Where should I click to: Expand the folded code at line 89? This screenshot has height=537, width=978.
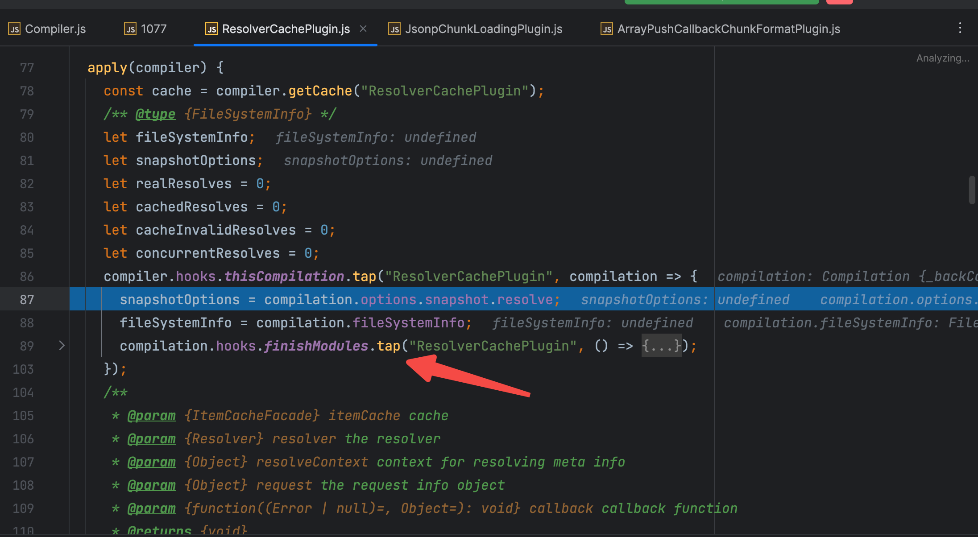(62, 346)
